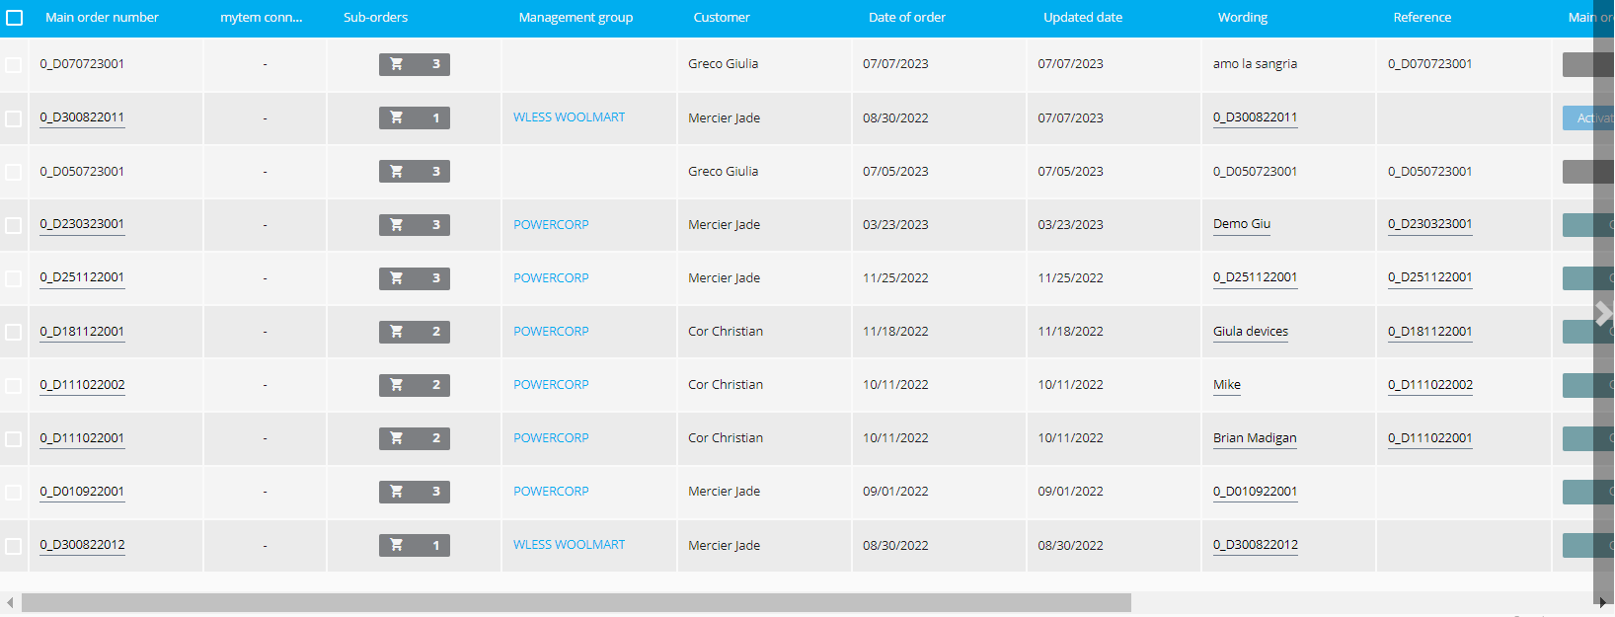This screenshot has height=617, width=1615.
Task: Toggle the select-all checkbox in header
Action: click(x=14, y=18)
